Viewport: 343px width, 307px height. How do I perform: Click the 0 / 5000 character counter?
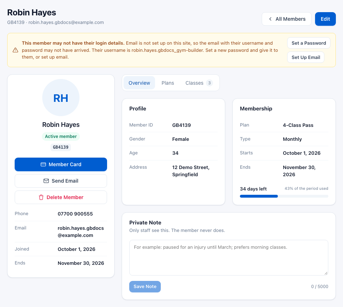(x=320, y=287)
